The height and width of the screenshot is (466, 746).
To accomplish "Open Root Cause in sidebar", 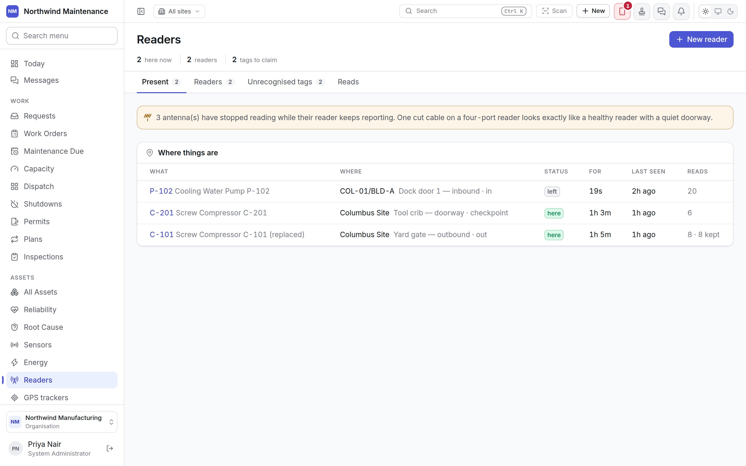I will coord(62,327).
